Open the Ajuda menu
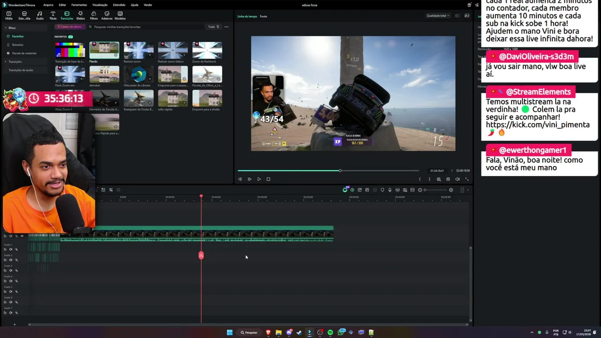 [134, 5]
